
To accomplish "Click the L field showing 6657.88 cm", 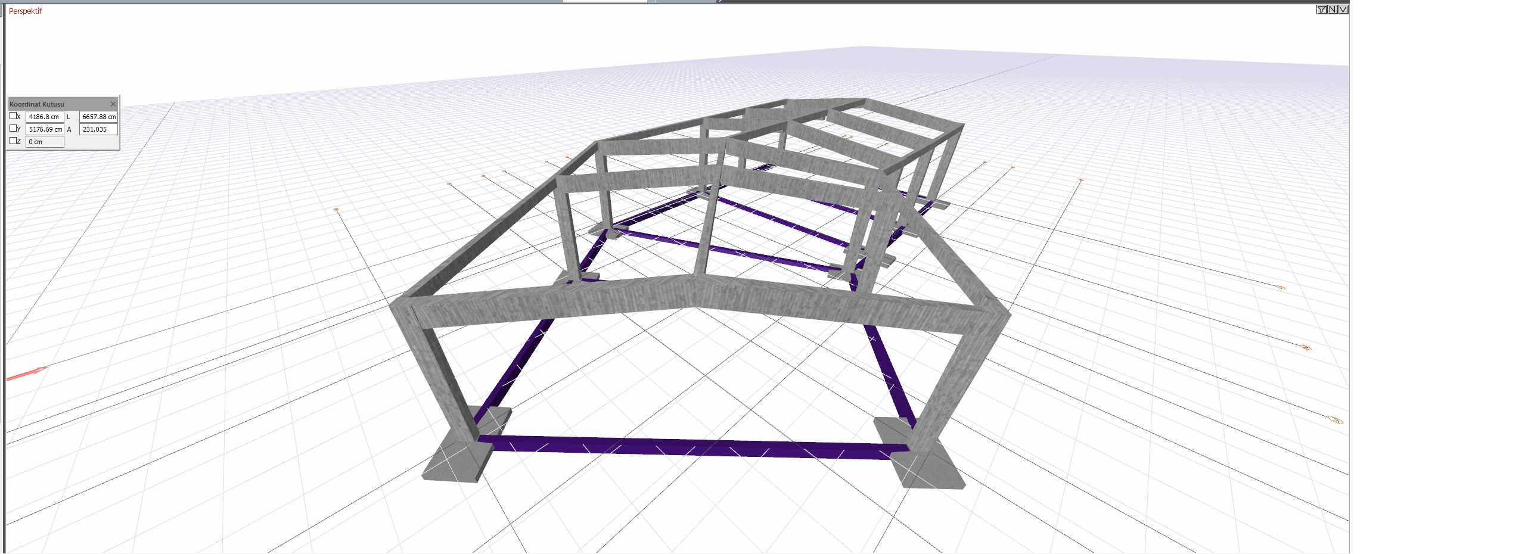I will coord(98,117).
